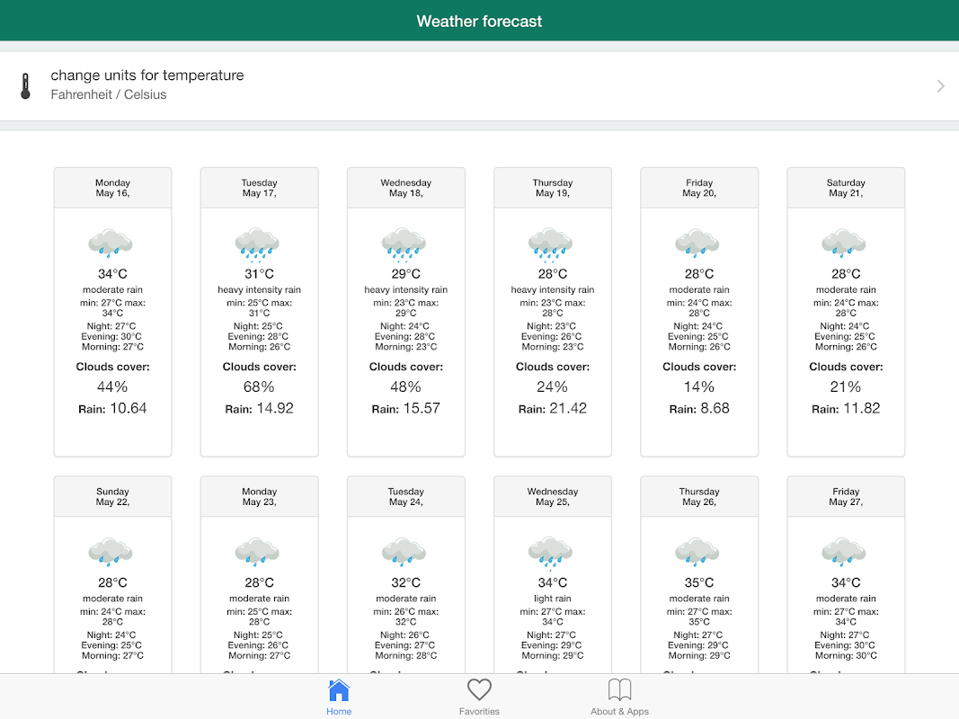This screenshot has height=719, width=959.
Task: Click the Monday May 23 rain cloud icon
Action: coord(257,552)
